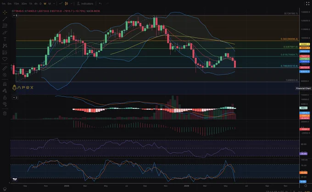312x192 pixels.
Task: Click the 1(49003.0) Fibonacci level label
Action: click(x=292, y=80)
